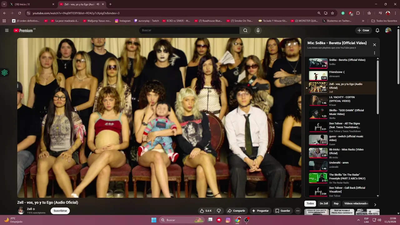Open the Chrome apps grid in the bookmarks bar
Image resolution: width=400 pixels, height=225 pixels.
click(x=4, y=21)
